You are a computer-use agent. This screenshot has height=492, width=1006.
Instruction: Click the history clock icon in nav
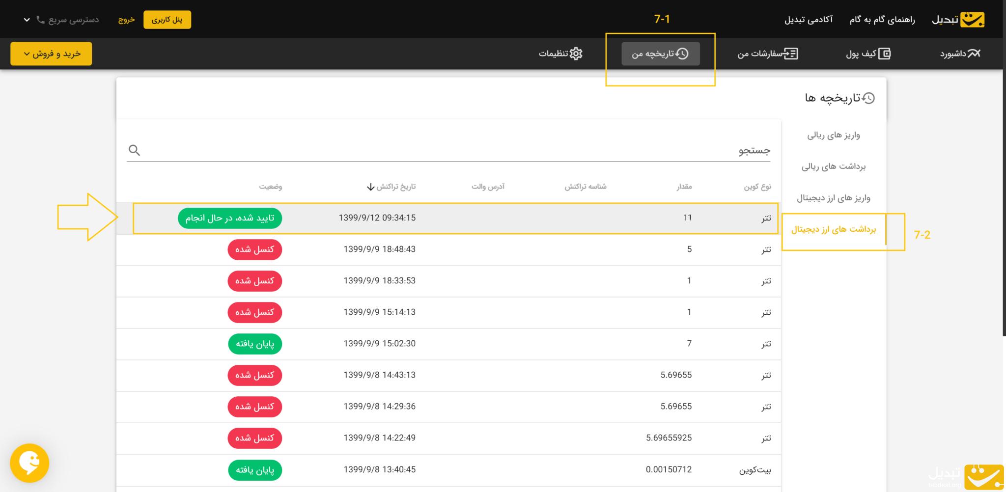[682, 54]
